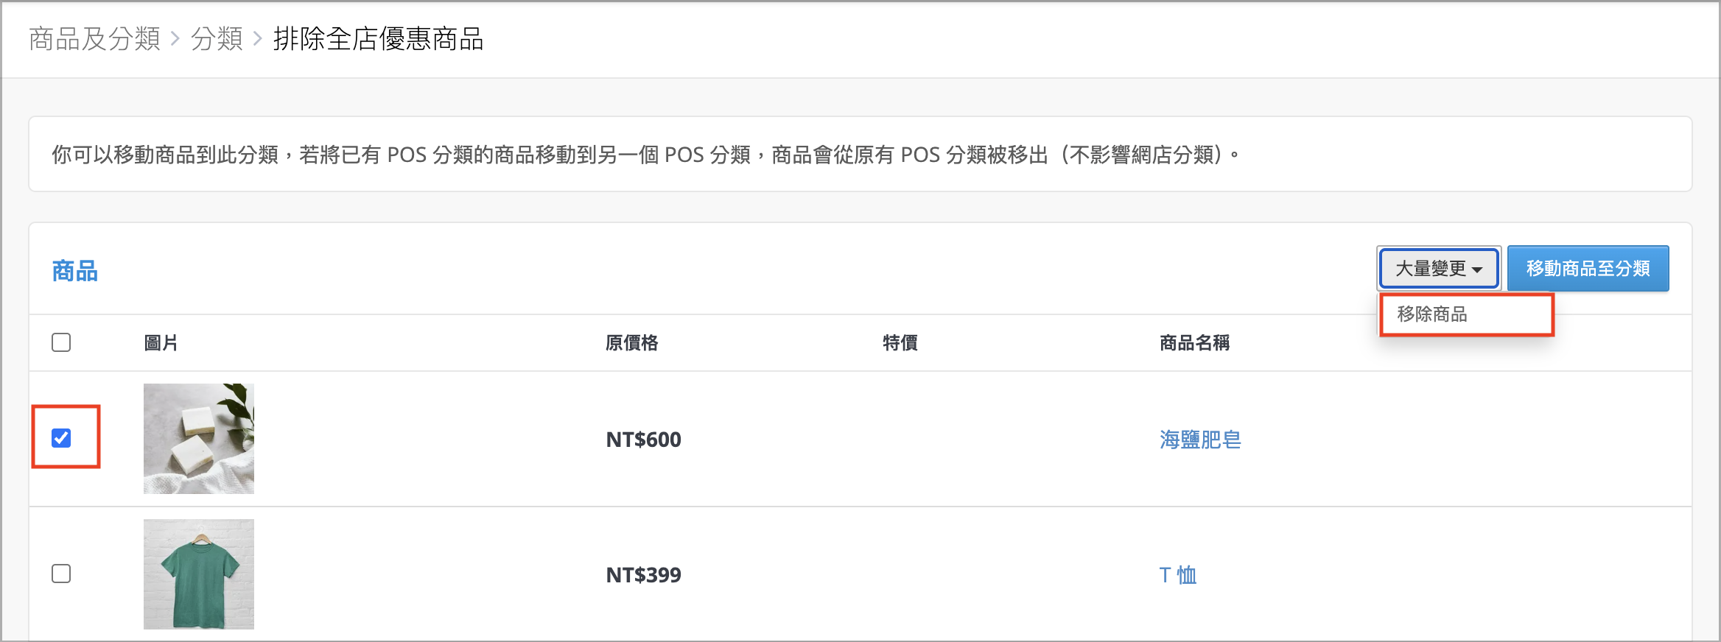Click the 排除全店優惠商品 breadcrumb title

click(x=378, y=39)
